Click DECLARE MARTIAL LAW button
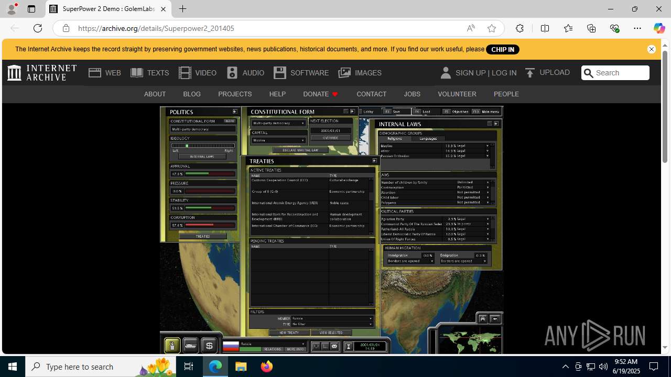 point(300,150)
